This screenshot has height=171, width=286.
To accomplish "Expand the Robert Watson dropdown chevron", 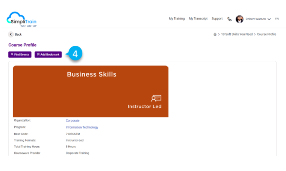I will pyautogui.click(x=269, y=19).
